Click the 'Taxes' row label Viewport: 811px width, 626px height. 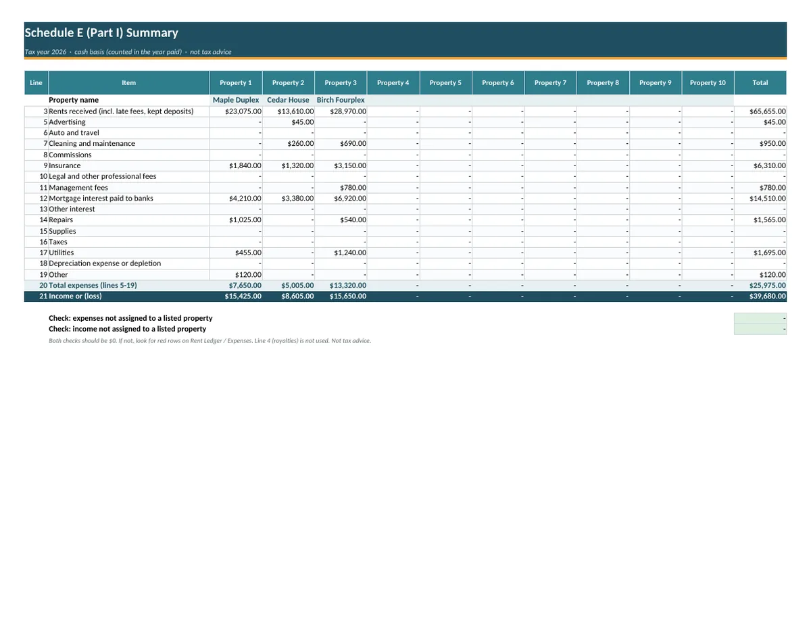coord(58,242)
